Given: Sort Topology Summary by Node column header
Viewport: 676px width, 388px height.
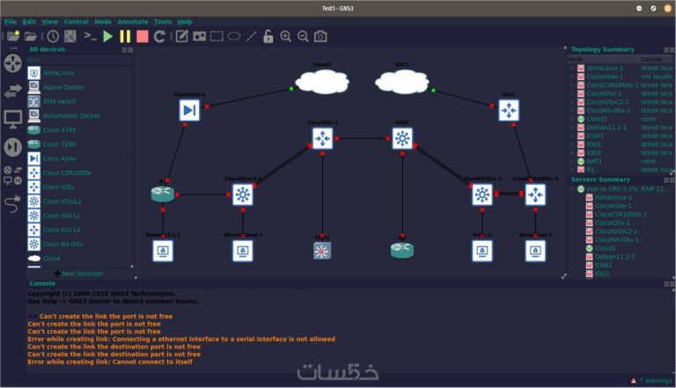Looking at the screenshot, I should pyautogui.click(x=603, y=59).
